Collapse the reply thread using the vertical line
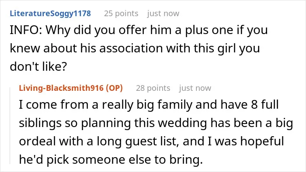The width and height of the screenshot is (306, 172). click(10, 125)
